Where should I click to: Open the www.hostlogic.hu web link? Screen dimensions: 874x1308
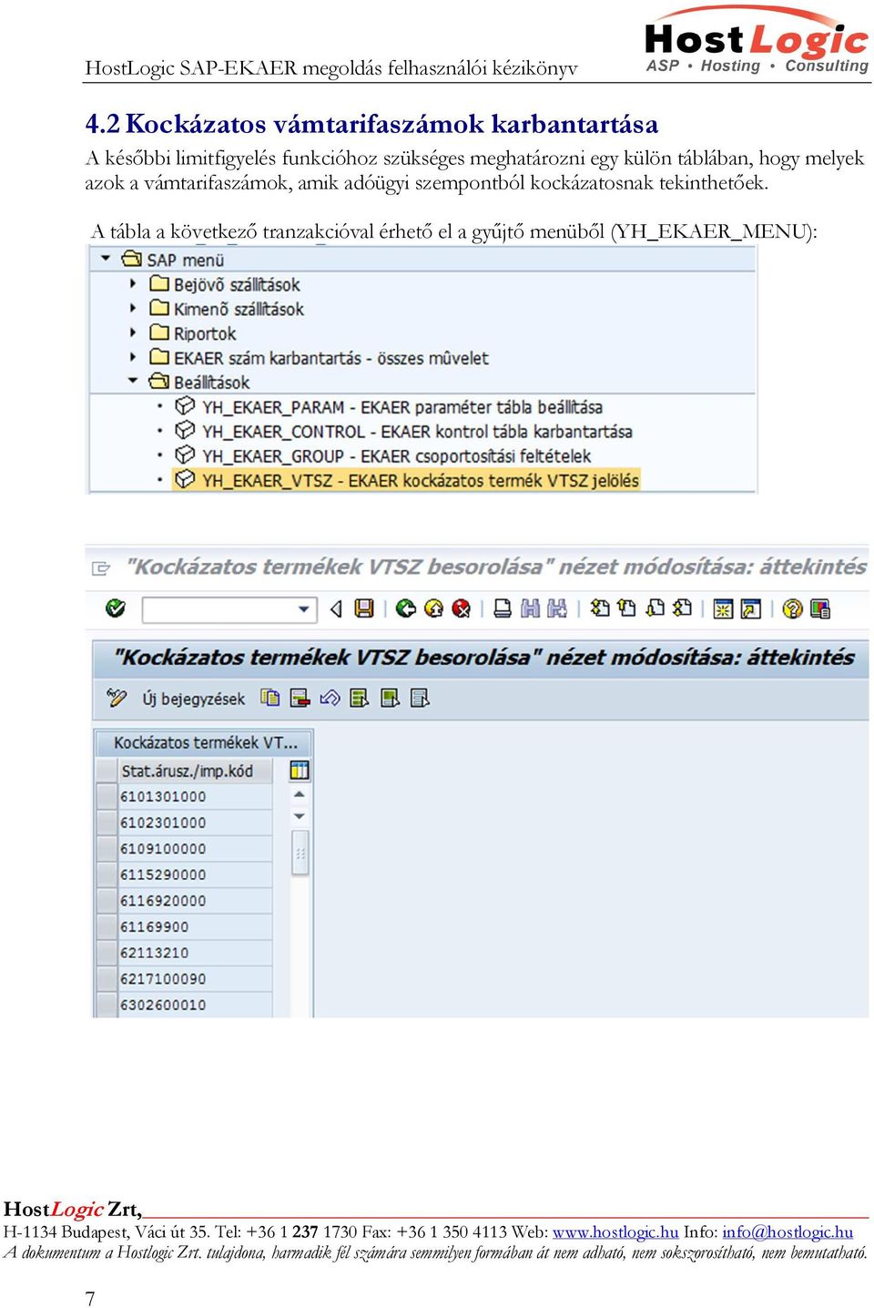tap(615, 1232)
